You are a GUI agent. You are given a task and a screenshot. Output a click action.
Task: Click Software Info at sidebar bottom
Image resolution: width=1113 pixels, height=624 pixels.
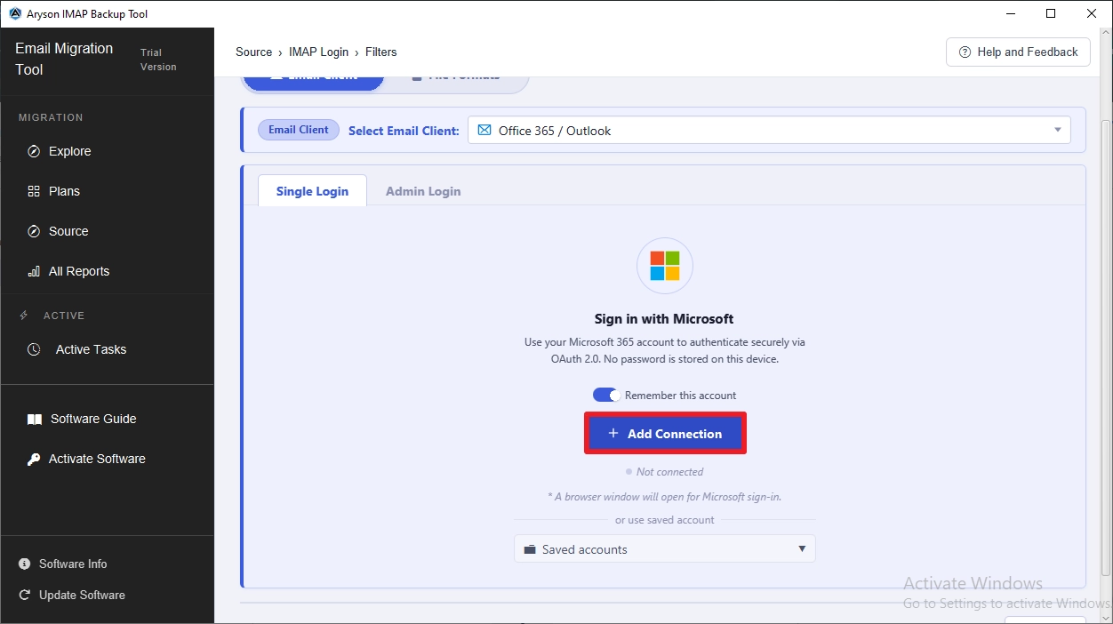[73, 564]
